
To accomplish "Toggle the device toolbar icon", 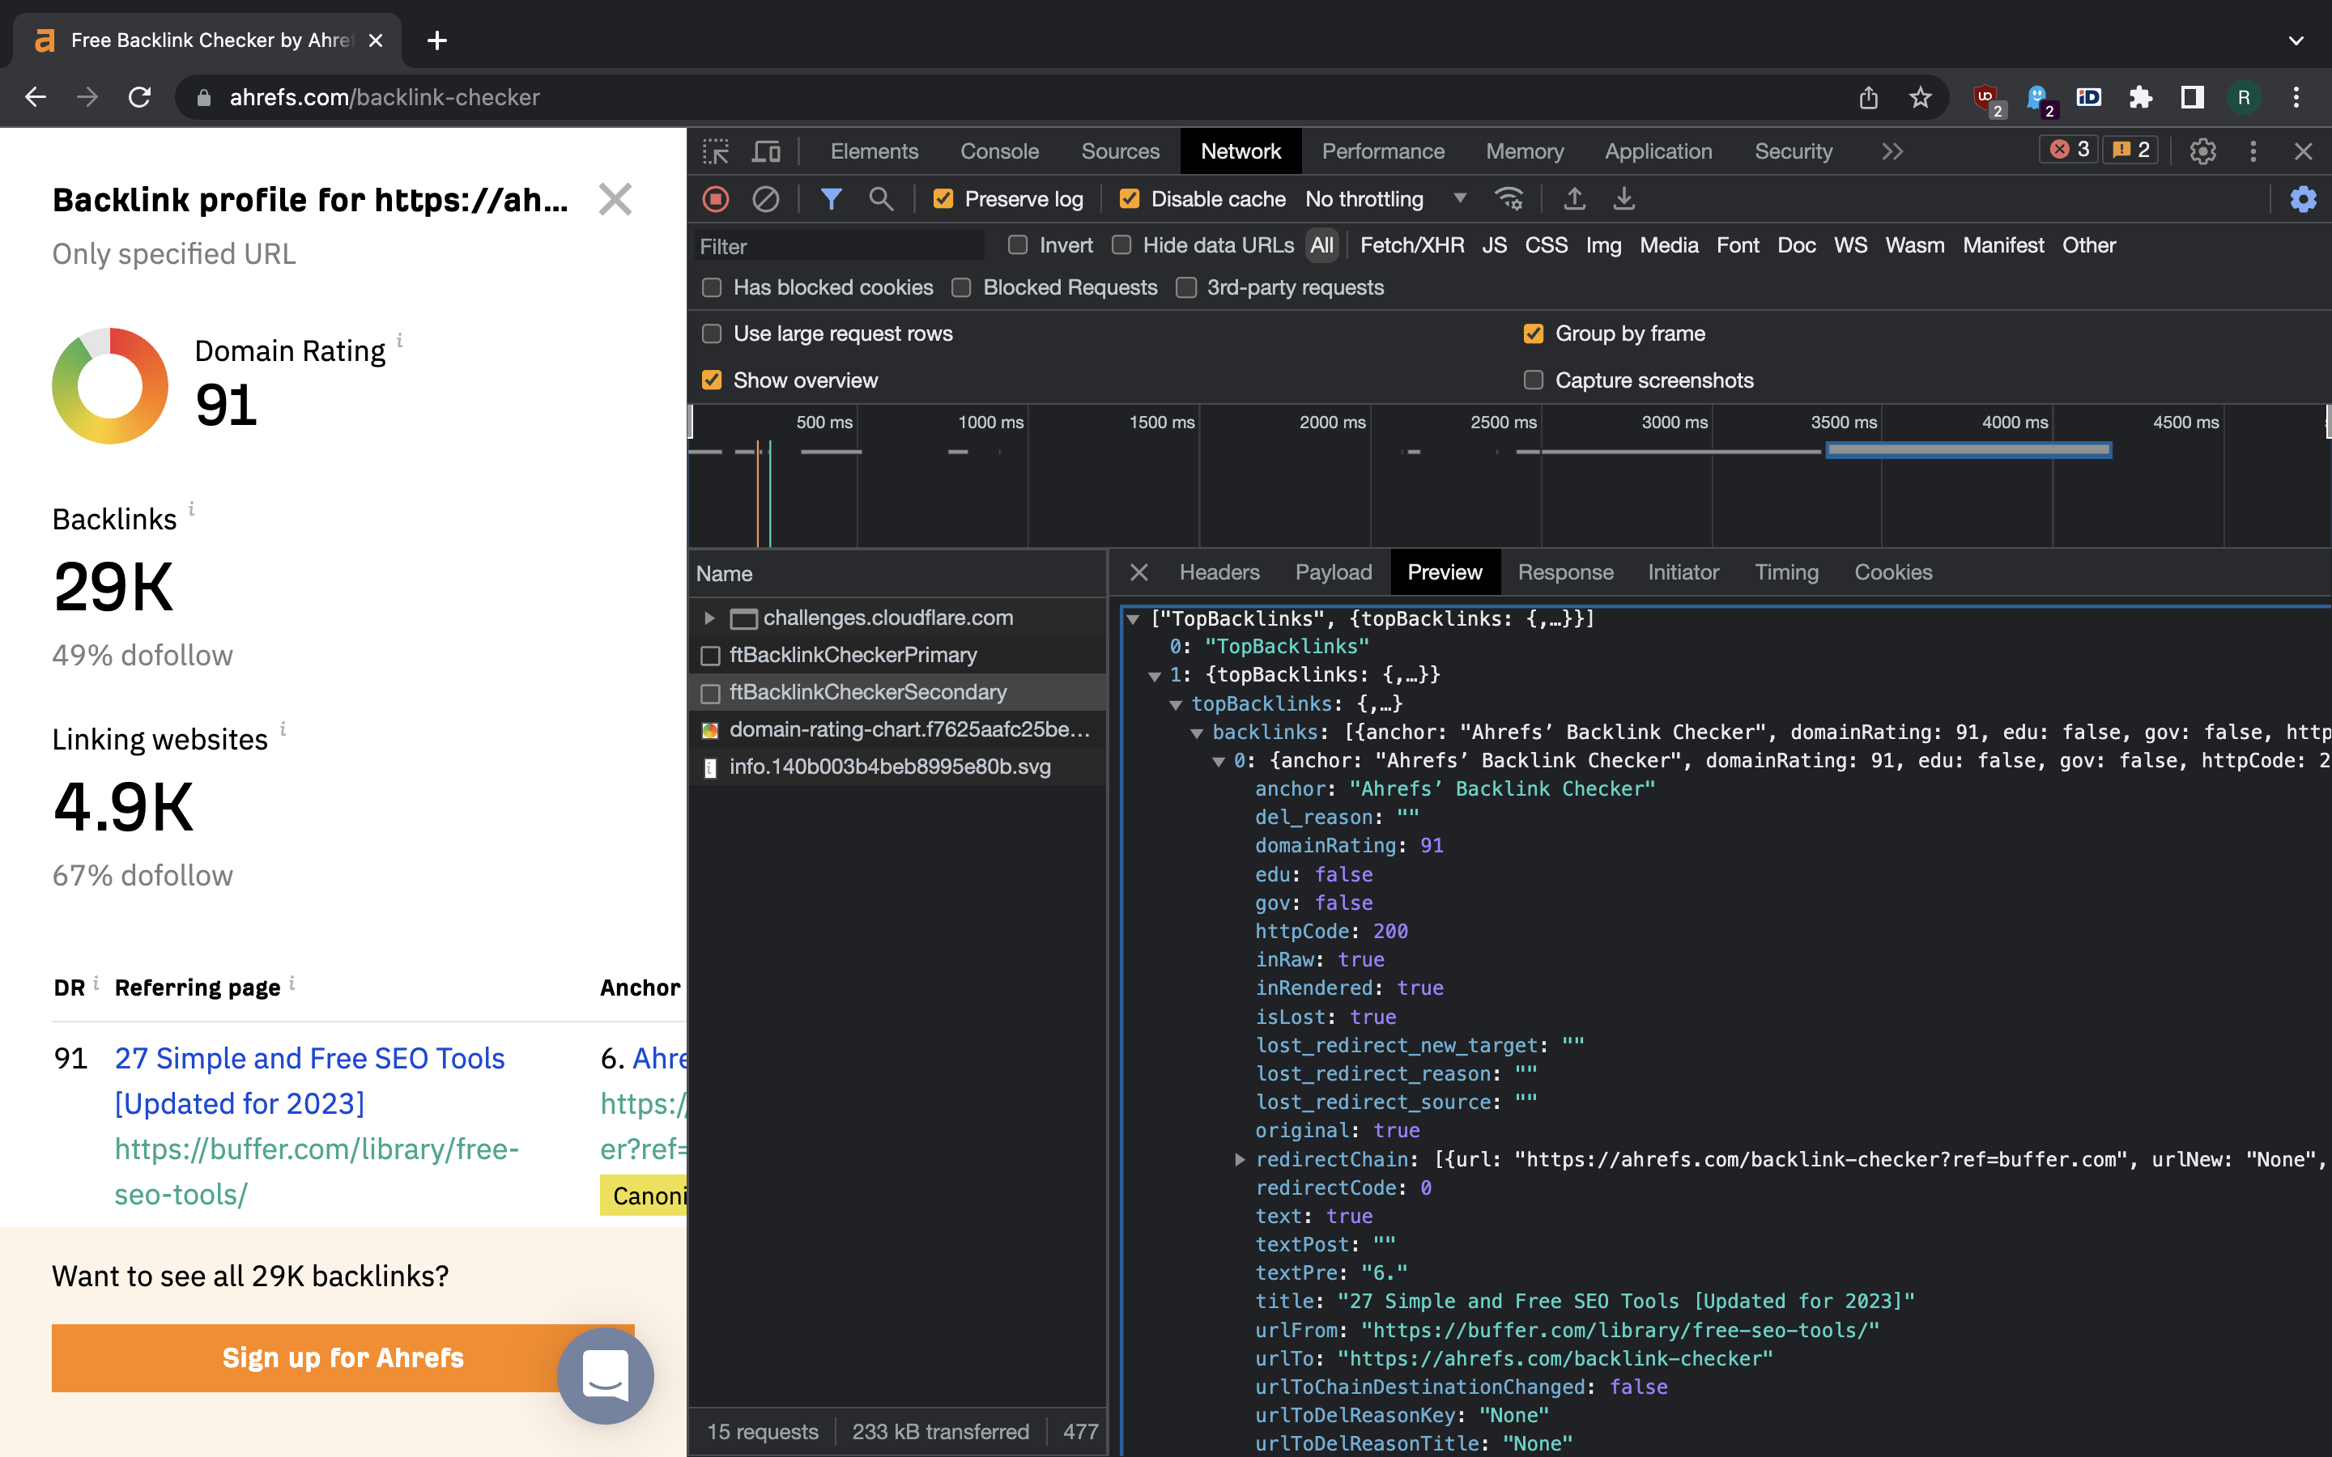I will tap(766, 151).
